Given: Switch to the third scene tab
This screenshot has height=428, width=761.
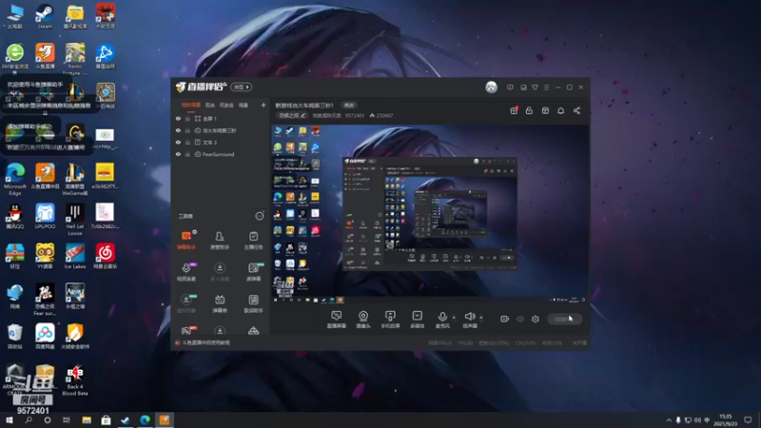Looking at the screenshot, I should [226, 105].
